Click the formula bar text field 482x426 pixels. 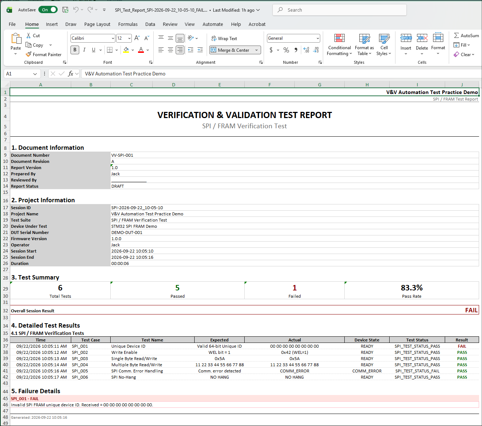[x=281, y=74]
